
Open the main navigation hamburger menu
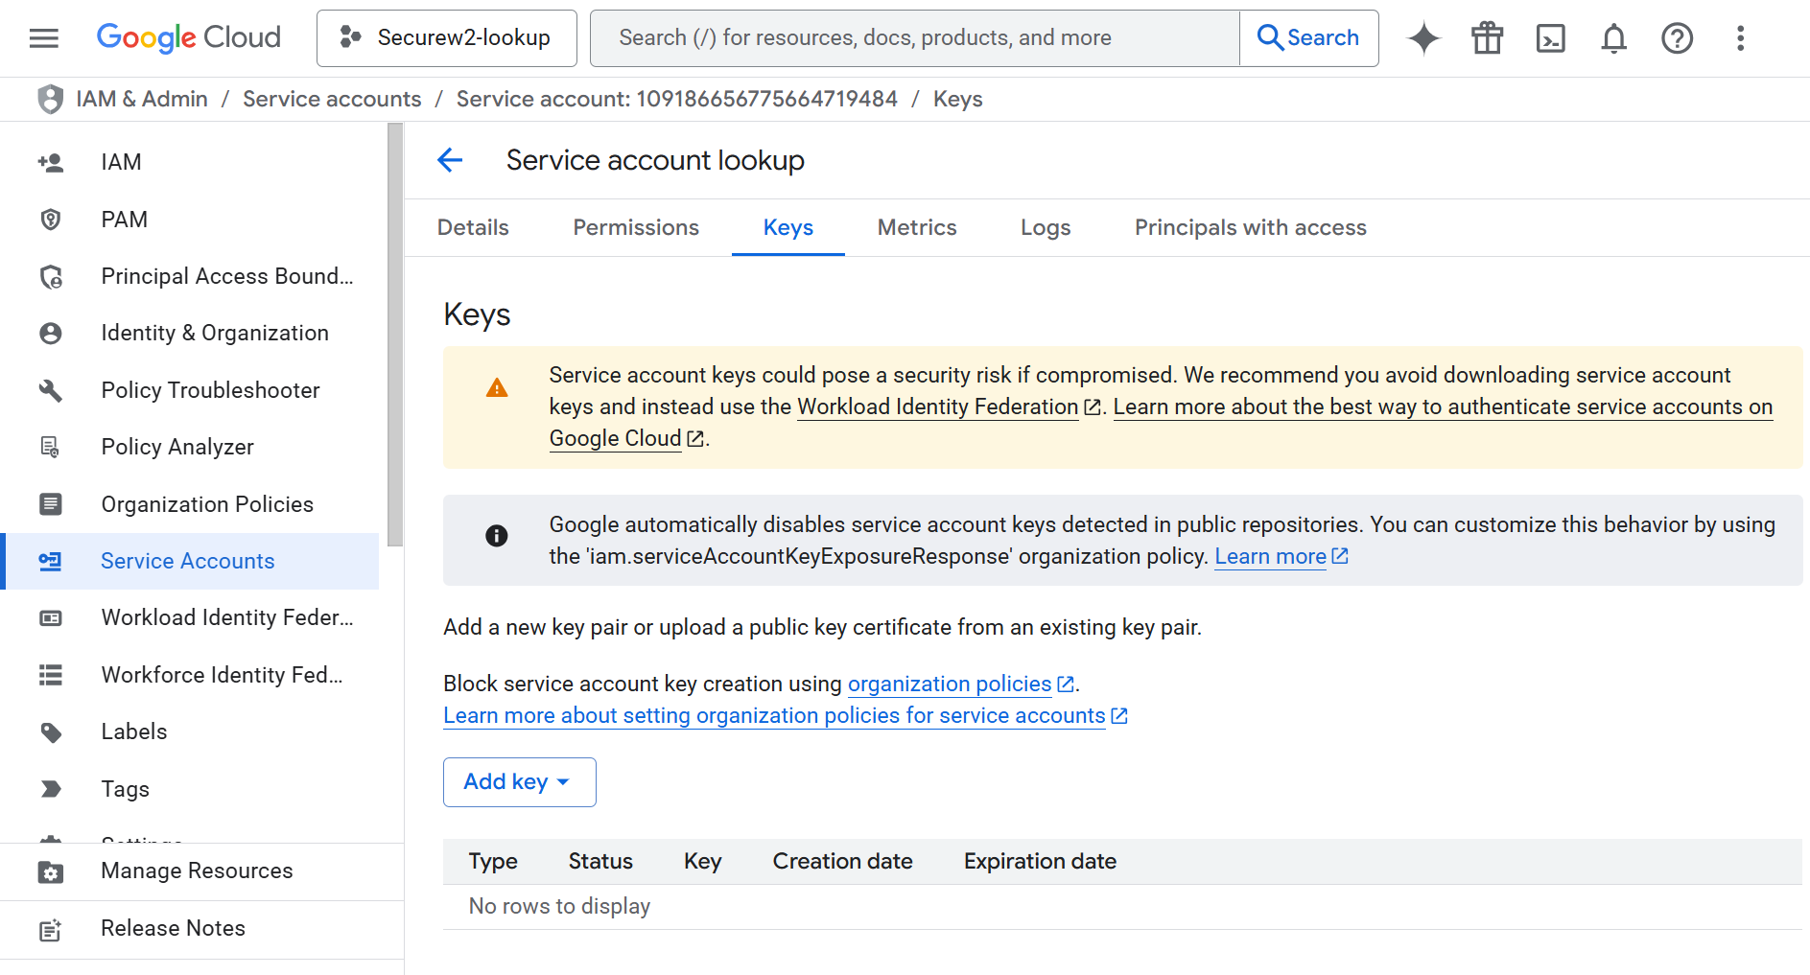point(44,38)
